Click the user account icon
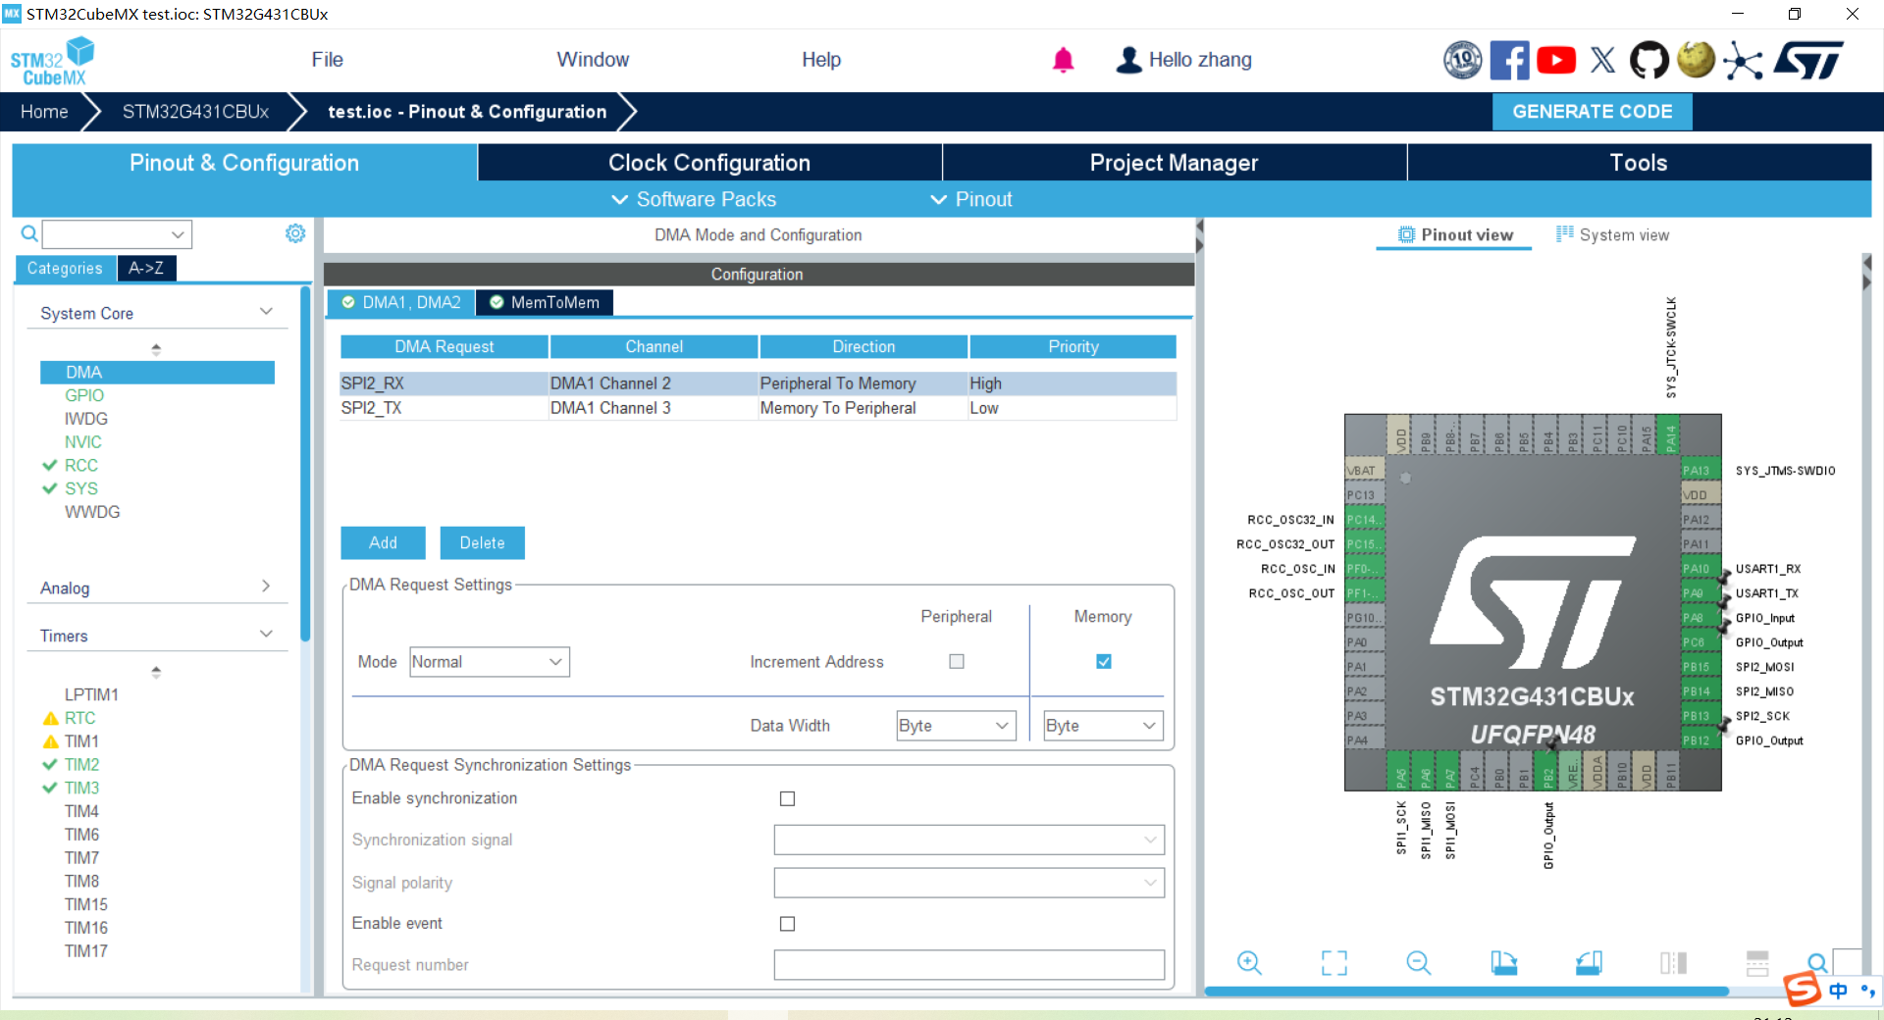 (x=1129, y=60)
